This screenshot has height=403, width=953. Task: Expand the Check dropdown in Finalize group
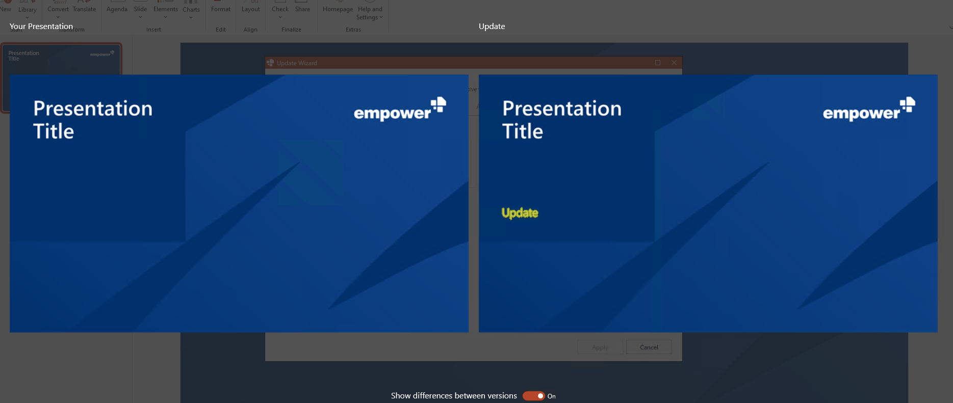coord(280,11)
